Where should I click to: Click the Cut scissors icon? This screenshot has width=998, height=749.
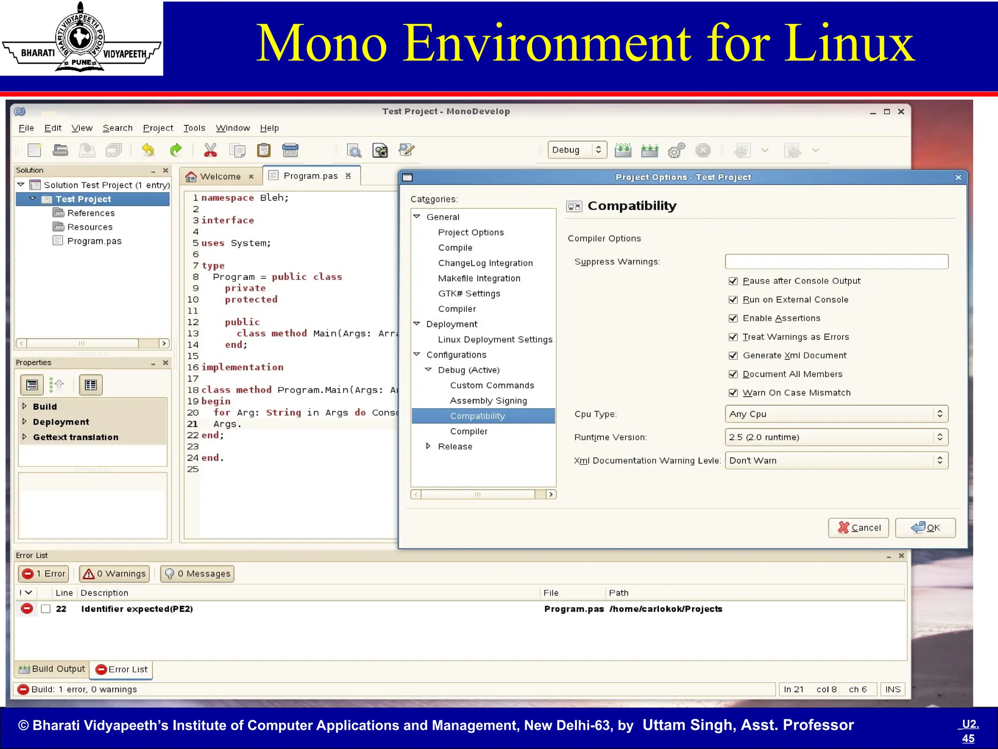click(210, 150)
